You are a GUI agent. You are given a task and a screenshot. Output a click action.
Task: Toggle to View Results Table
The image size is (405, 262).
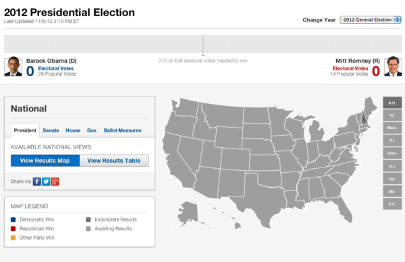click(114, 161)
